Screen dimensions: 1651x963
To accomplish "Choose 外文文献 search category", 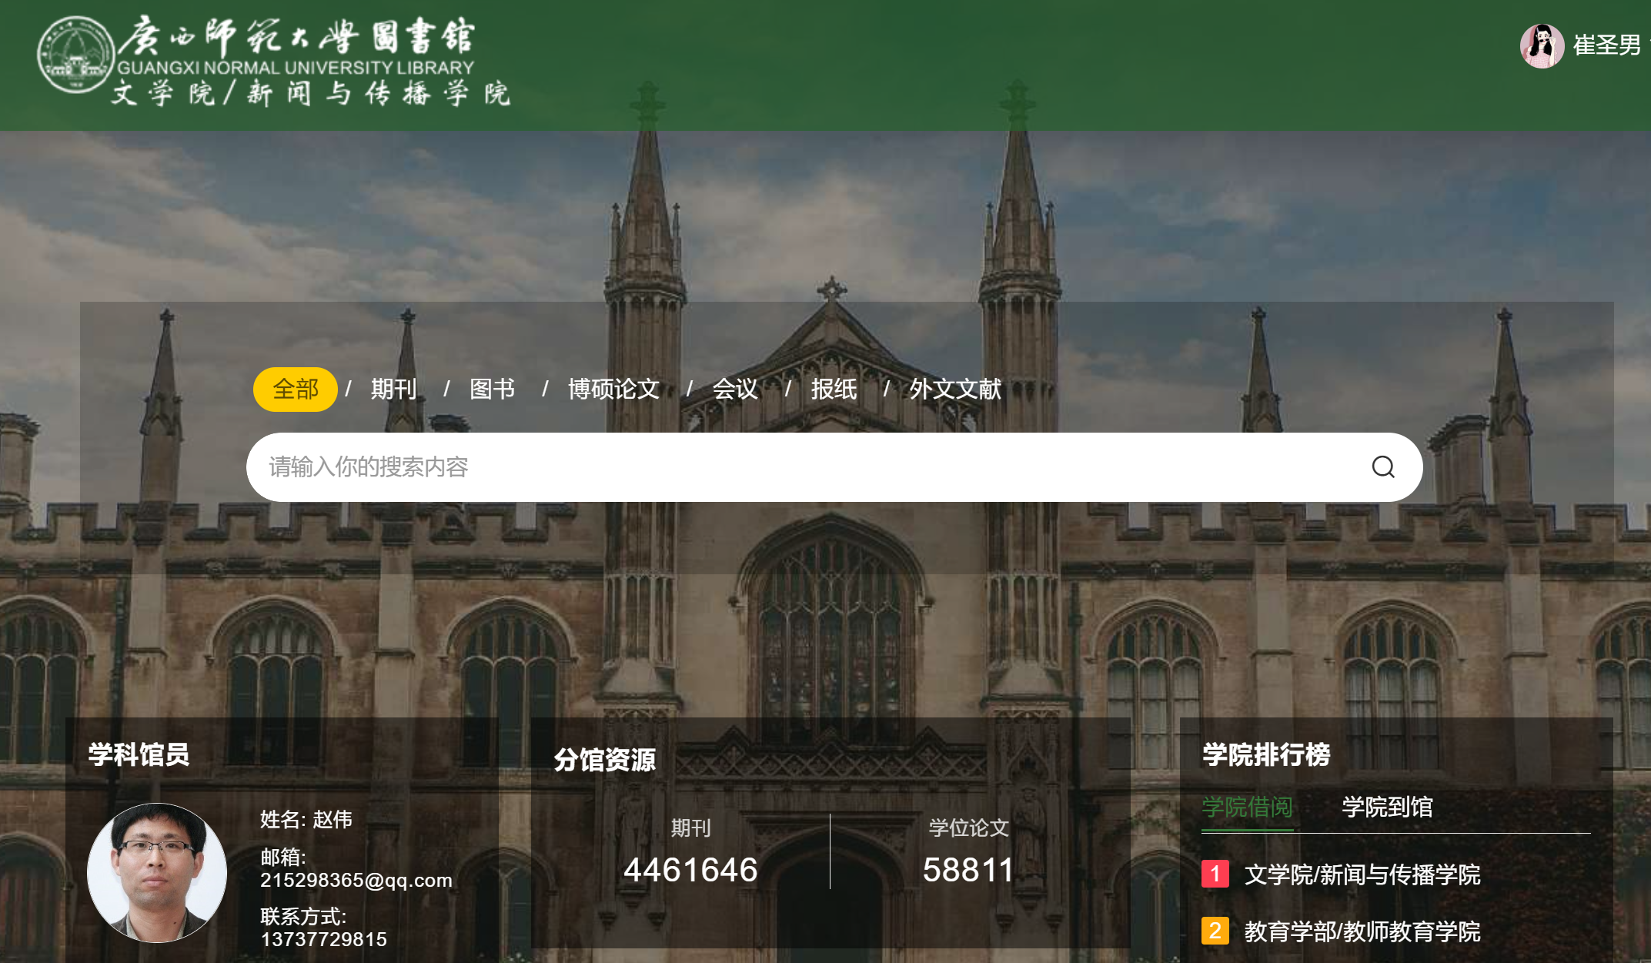I will 955,390.
